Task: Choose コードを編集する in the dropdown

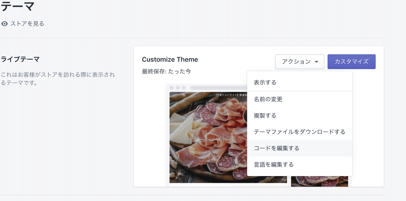Action: tap(277, 148)
